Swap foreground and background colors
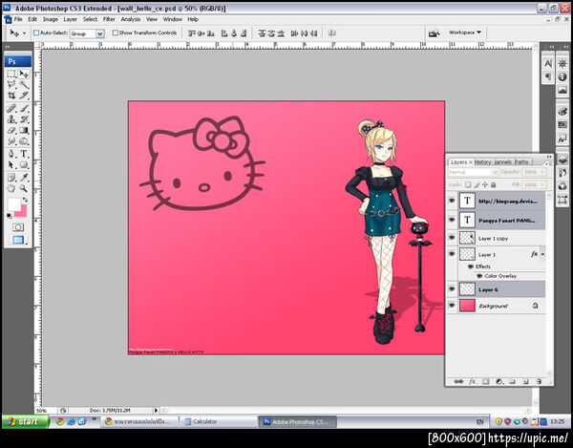 pos(25,200)
